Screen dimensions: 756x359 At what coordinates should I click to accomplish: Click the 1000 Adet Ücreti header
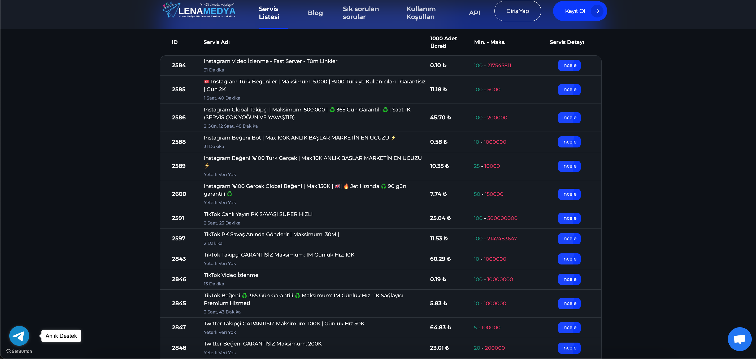pos(443,42)
